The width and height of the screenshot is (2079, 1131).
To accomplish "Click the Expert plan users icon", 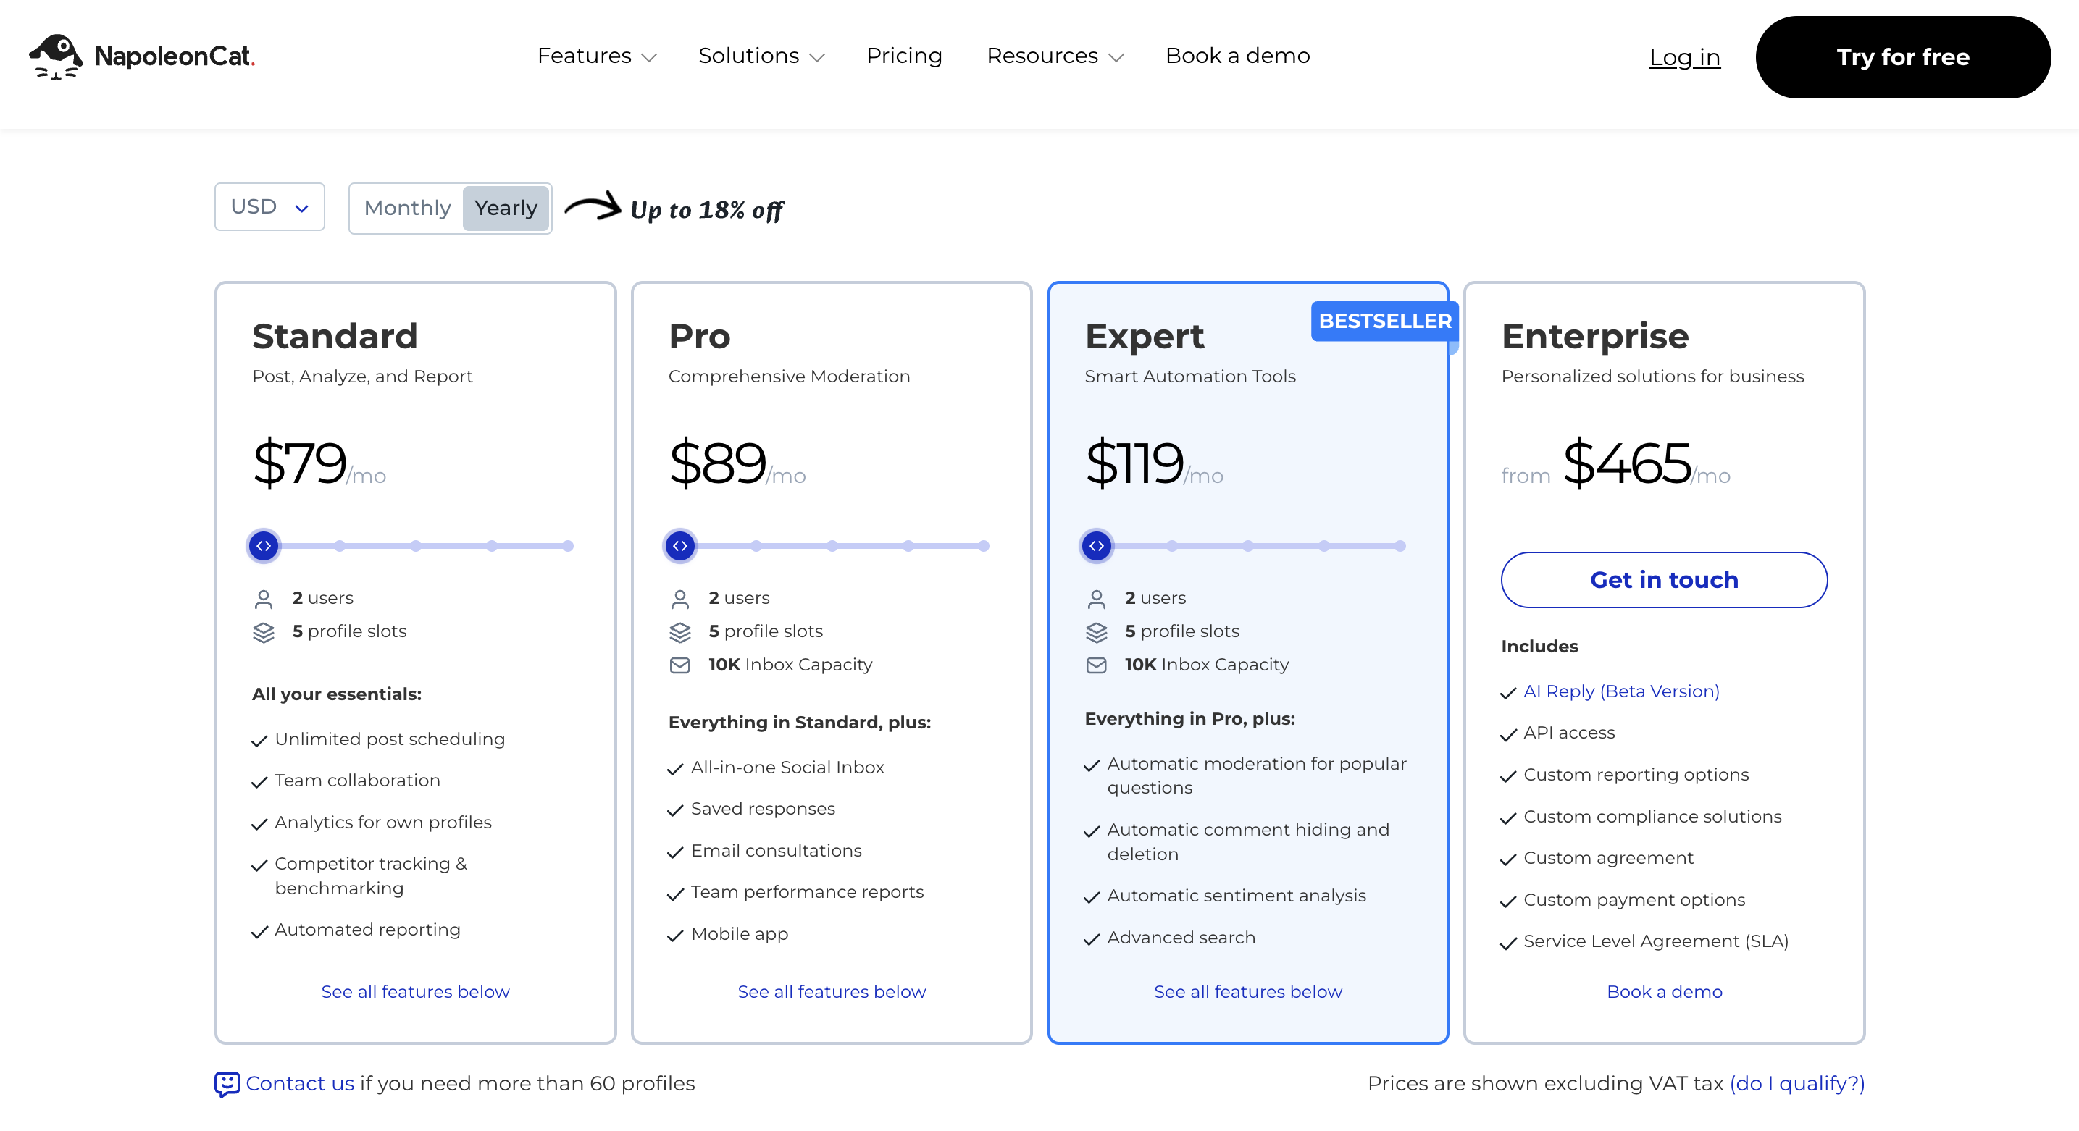I will [x=1096, y=599].
